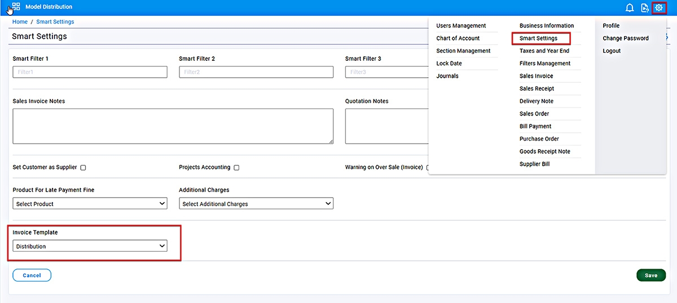Open Filters Management menu item

(x=545, y=63)
